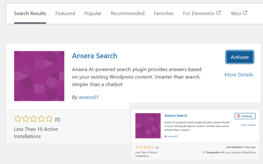Open the Favorites tab

[x=164, y=13]
